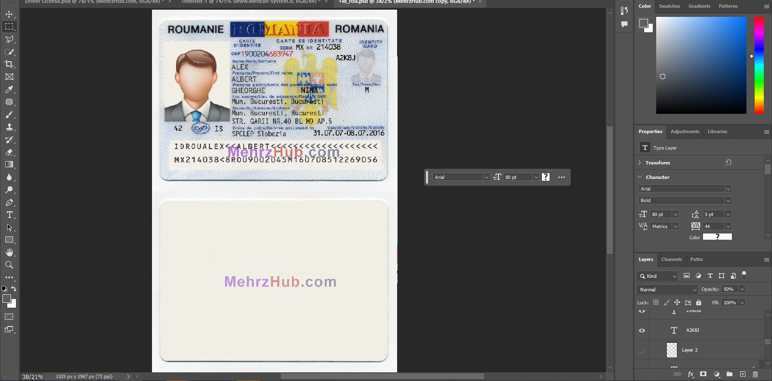Image resolution: width=772 pixels, height=381 pixels.
Task: Select the Path Selection tool
Action: pos(9,227)
